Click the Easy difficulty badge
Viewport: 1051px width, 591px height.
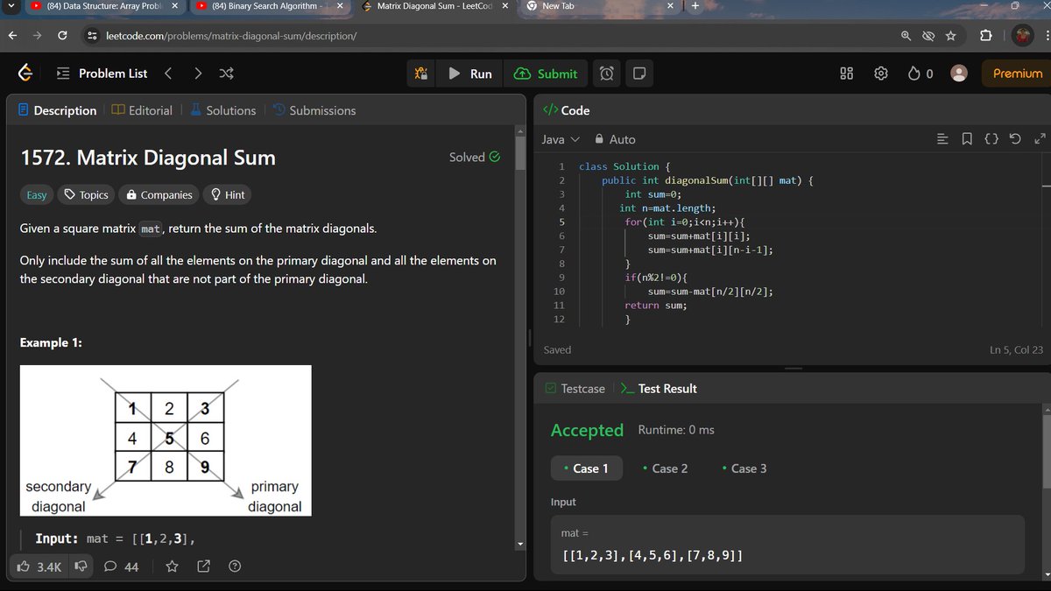[x=37, y=194]
